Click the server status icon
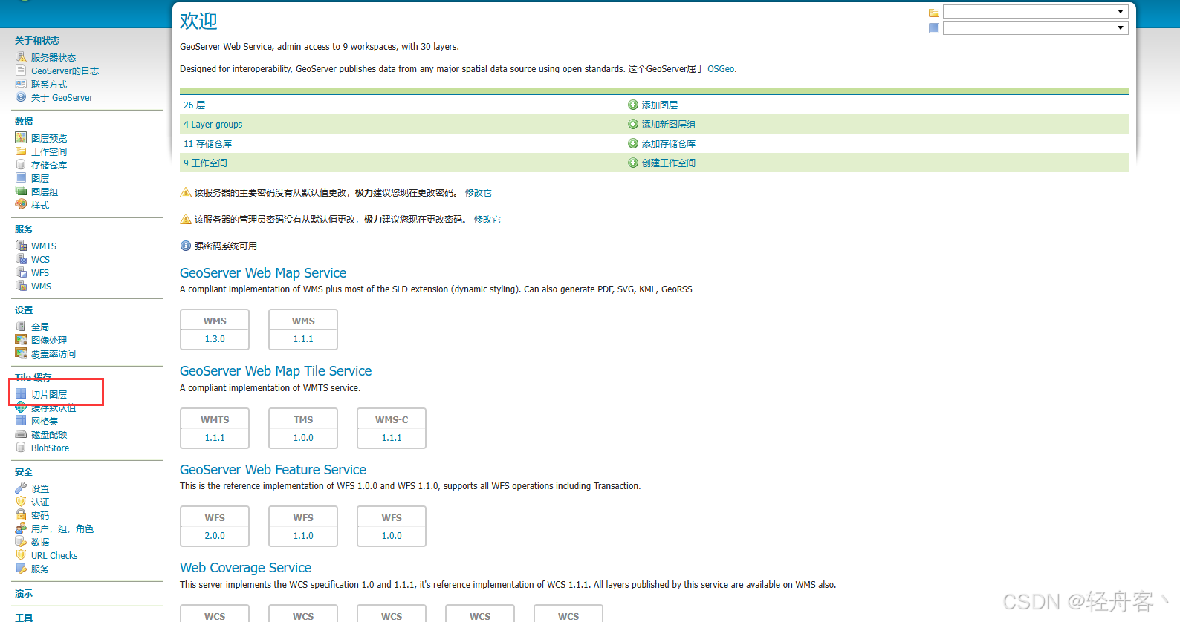The image size is (1180, 622). [x=21, y=57]
